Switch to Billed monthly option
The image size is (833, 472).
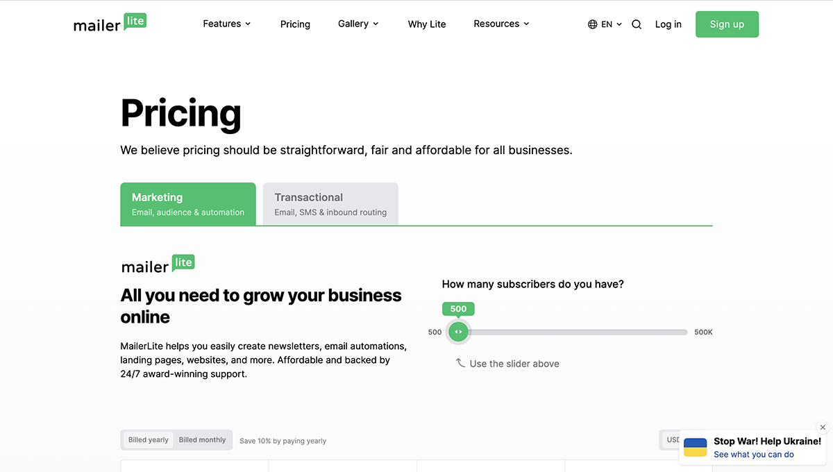[x=202, y=439]
